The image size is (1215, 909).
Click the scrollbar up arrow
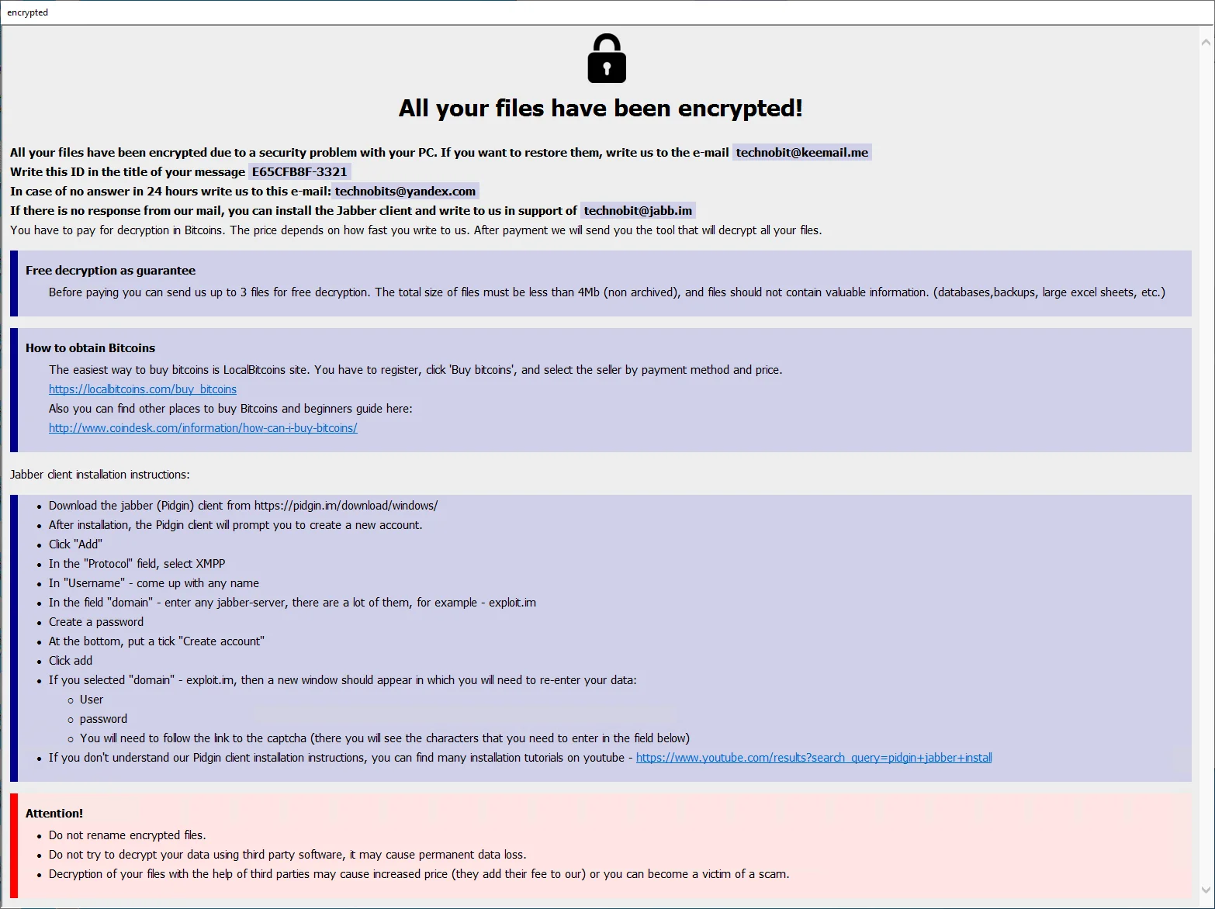(1206, 43)
